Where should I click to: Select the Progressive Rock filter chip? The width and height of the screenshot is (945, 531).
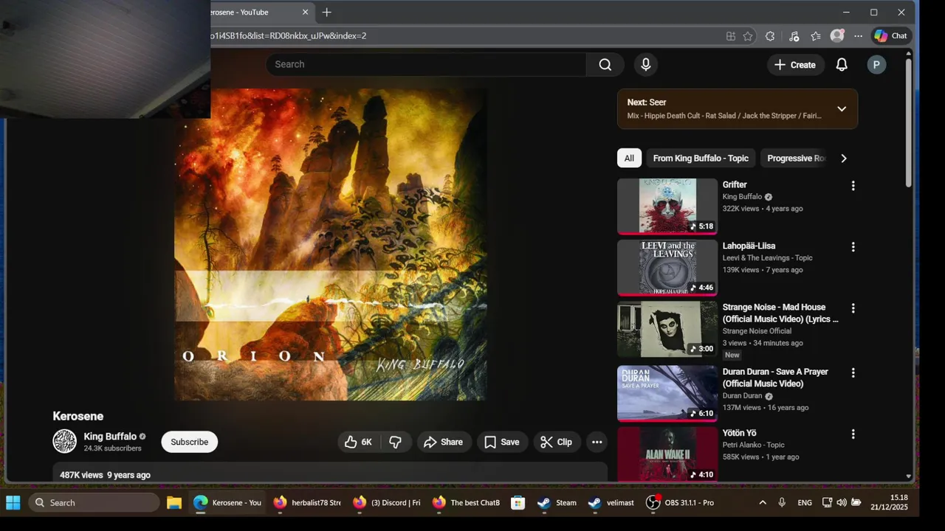coord(794,159)
